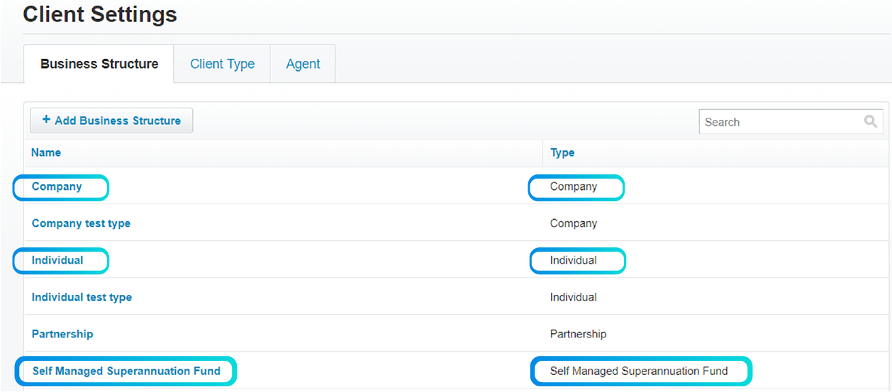Open the Company business structure link
This screenshot has width=892, height=392.
click(57, 186)
